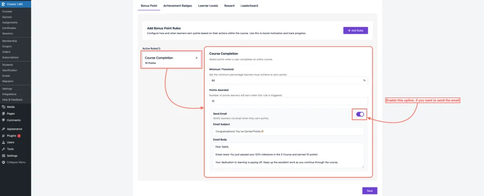
Task: Click the Users icon in sidebar
Action: pos(4,142)
